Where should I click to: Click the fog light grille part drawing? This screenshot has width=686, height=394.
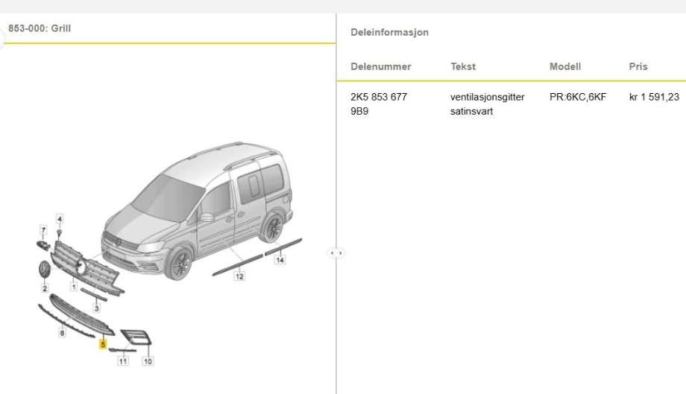tap(136, 337)
